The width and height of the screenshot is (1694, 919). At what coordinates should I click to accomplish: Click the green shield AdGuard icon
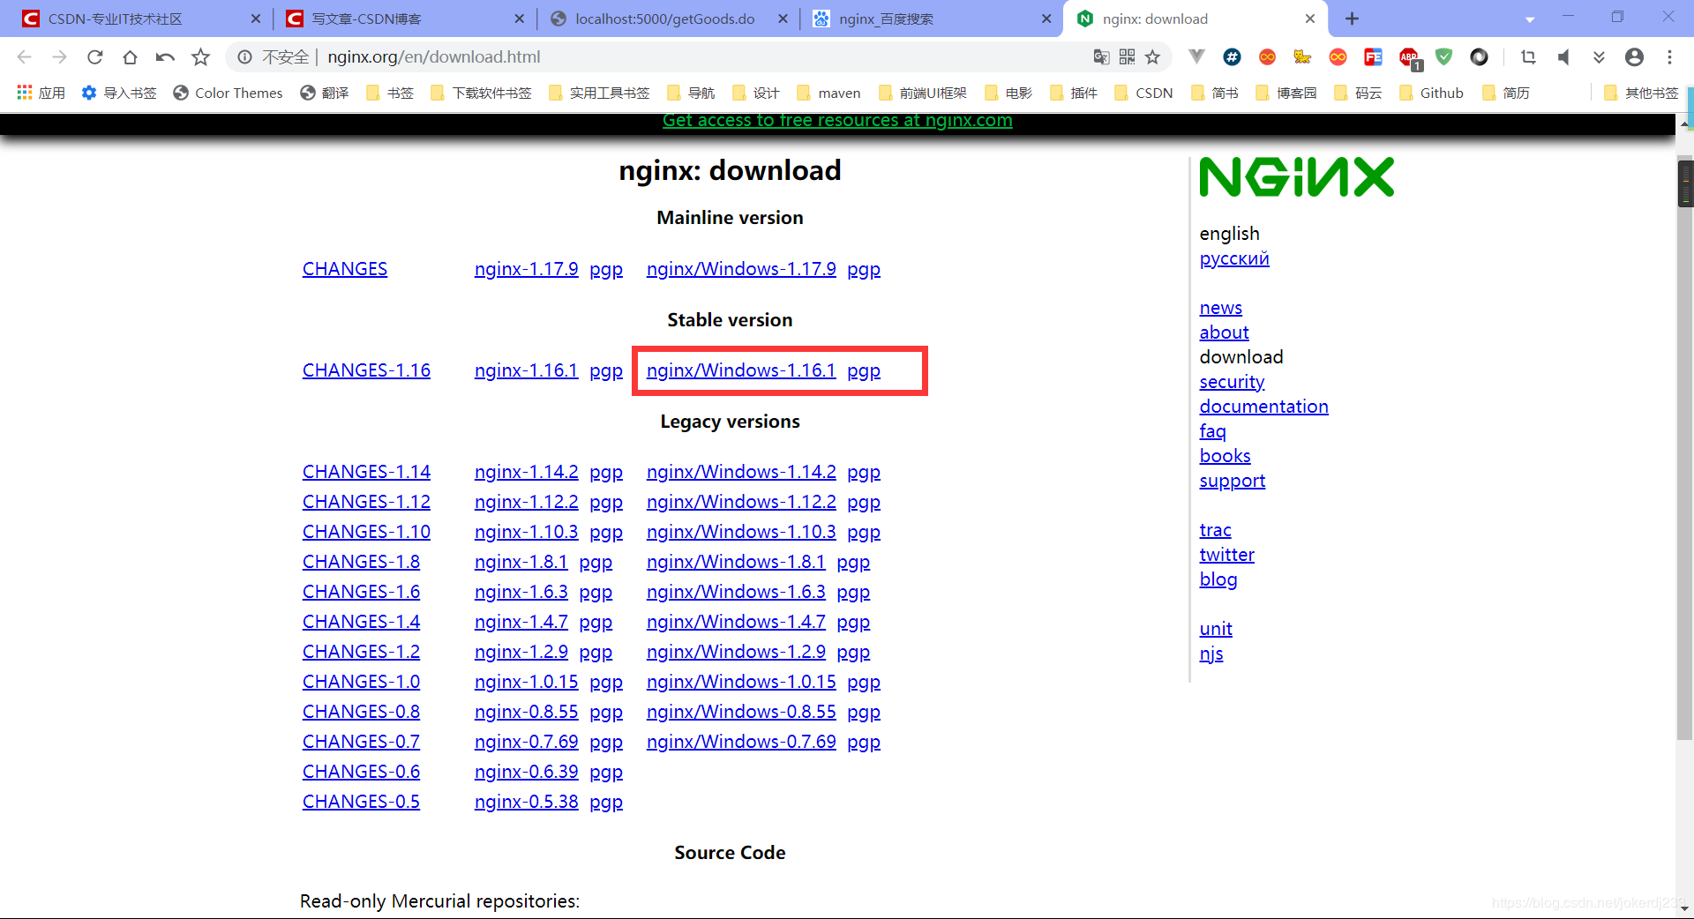click(1443, 57)
